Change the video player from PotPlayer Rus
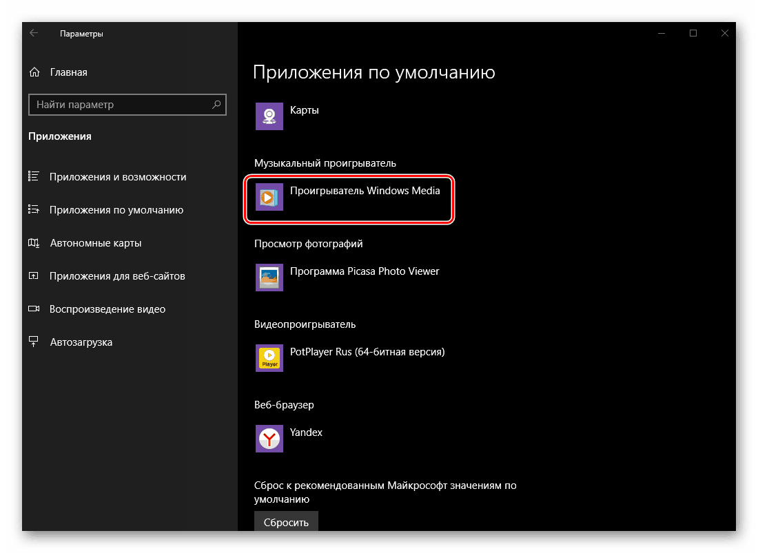Image resolution: width=758 pixels, height=553 pixels. point(348,357)
